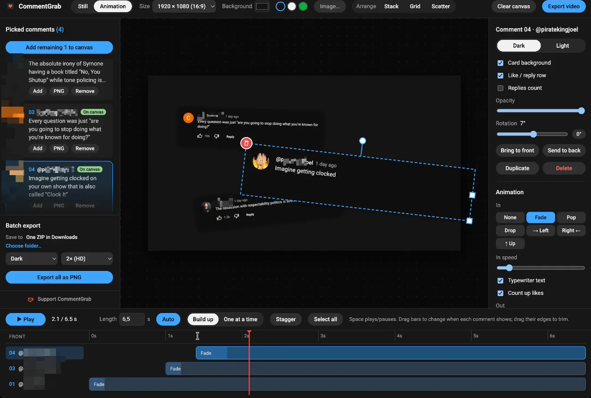Select Build up mode
Image resolution: width=591 pixels, height=398 pixels.
point(203,319)
